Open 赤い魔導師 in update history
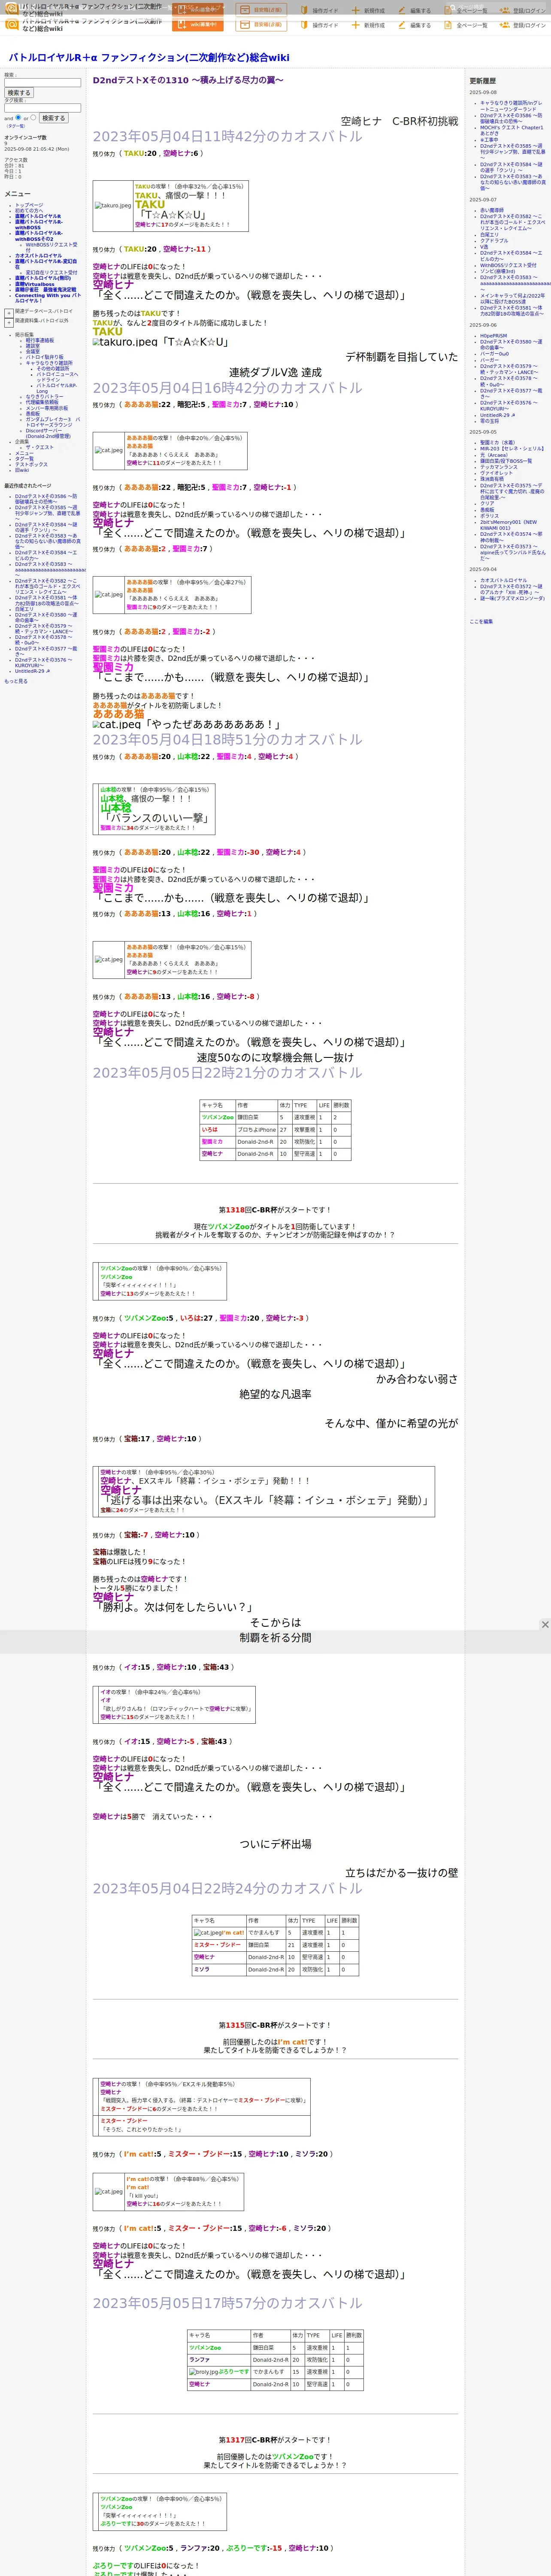 492,210
